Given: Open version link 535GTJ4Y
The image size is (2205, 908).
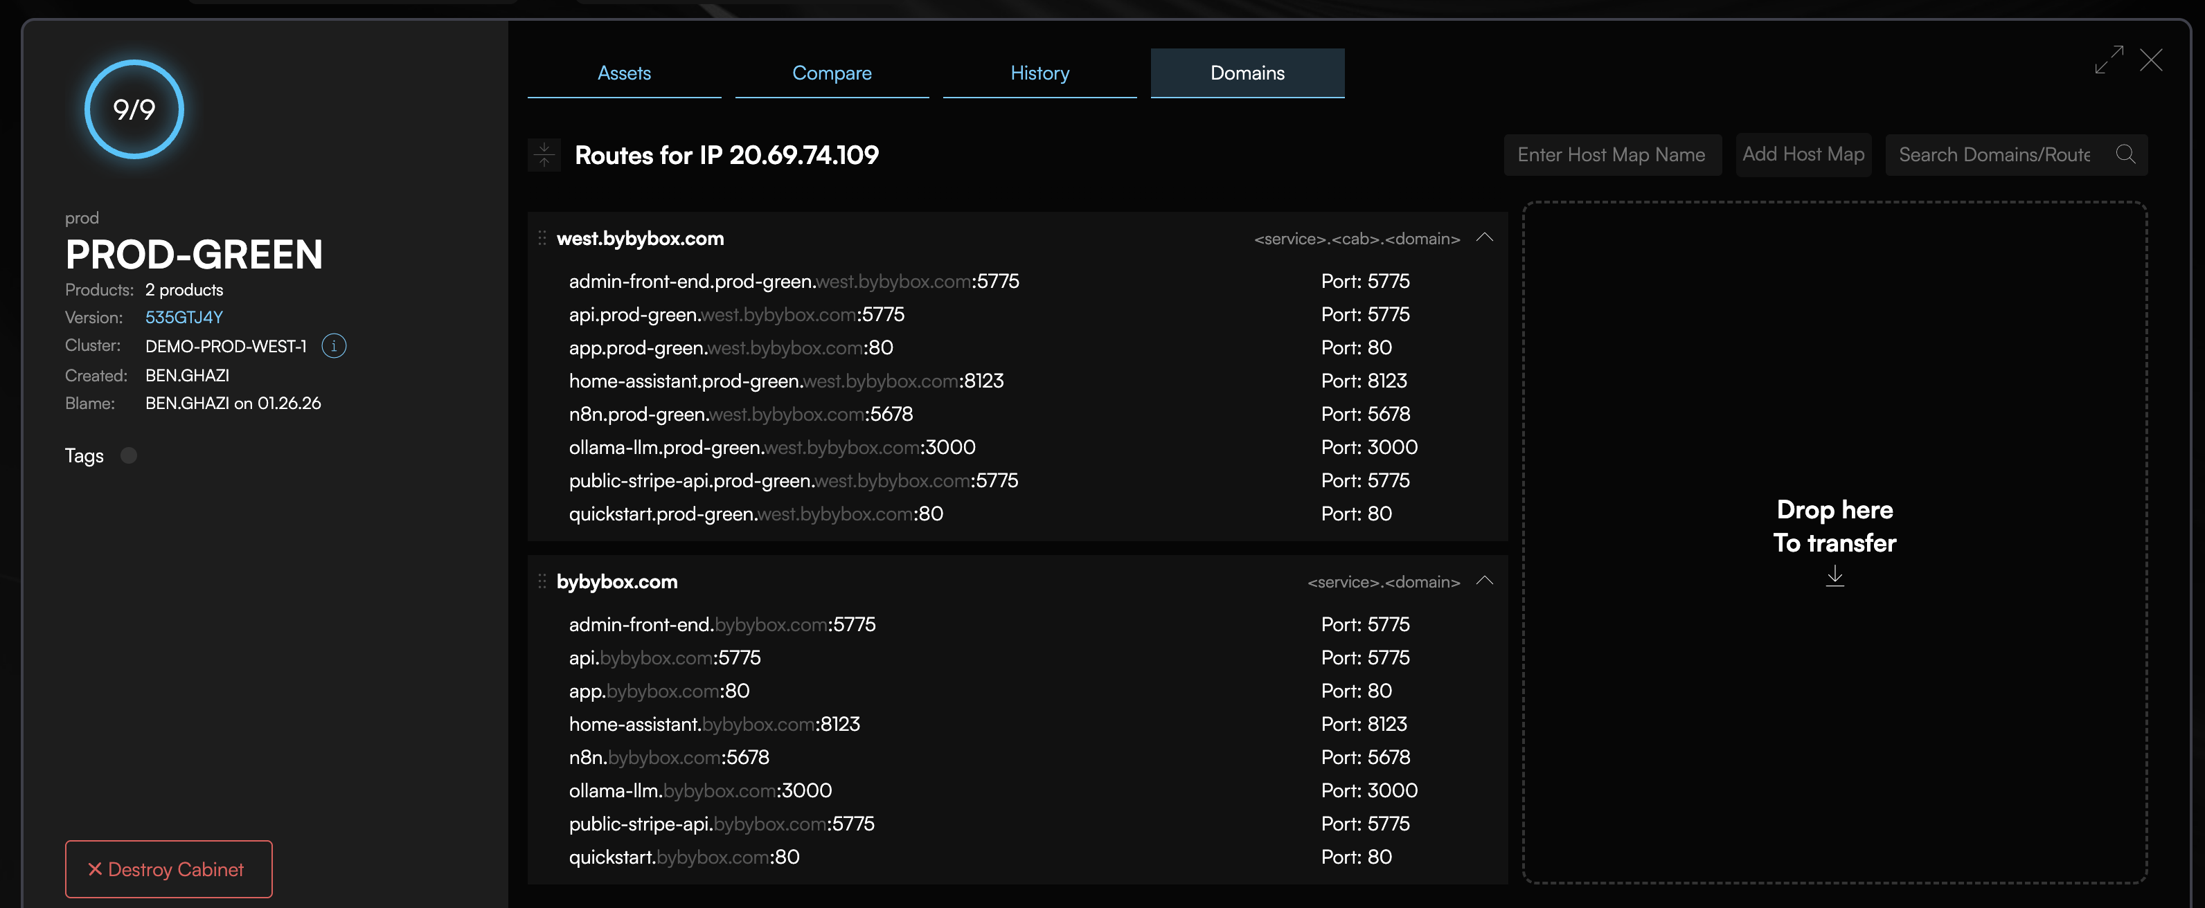Looking at the screenshot, I should click(x=184, y=318).
